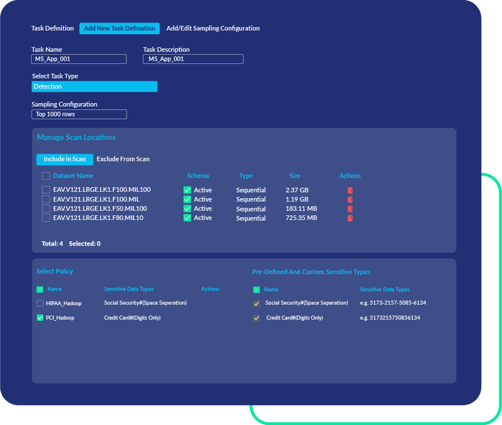502x425 pixels.
Task: Click trash icon for EAV.V121.LRGE.LK1.F100.MIL row
Action: 350,199
